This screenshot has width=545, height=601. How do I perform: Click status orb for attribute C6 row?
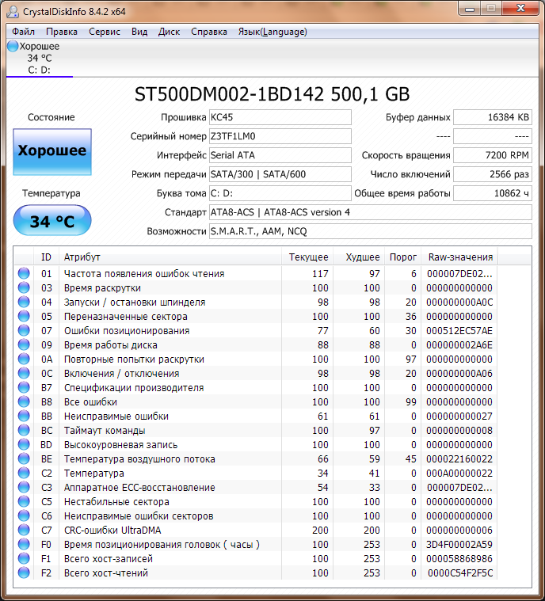pos(24,515)
